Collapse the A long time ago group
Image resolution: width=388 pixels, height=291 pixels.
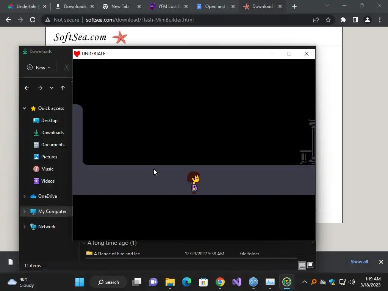[84, 243]
